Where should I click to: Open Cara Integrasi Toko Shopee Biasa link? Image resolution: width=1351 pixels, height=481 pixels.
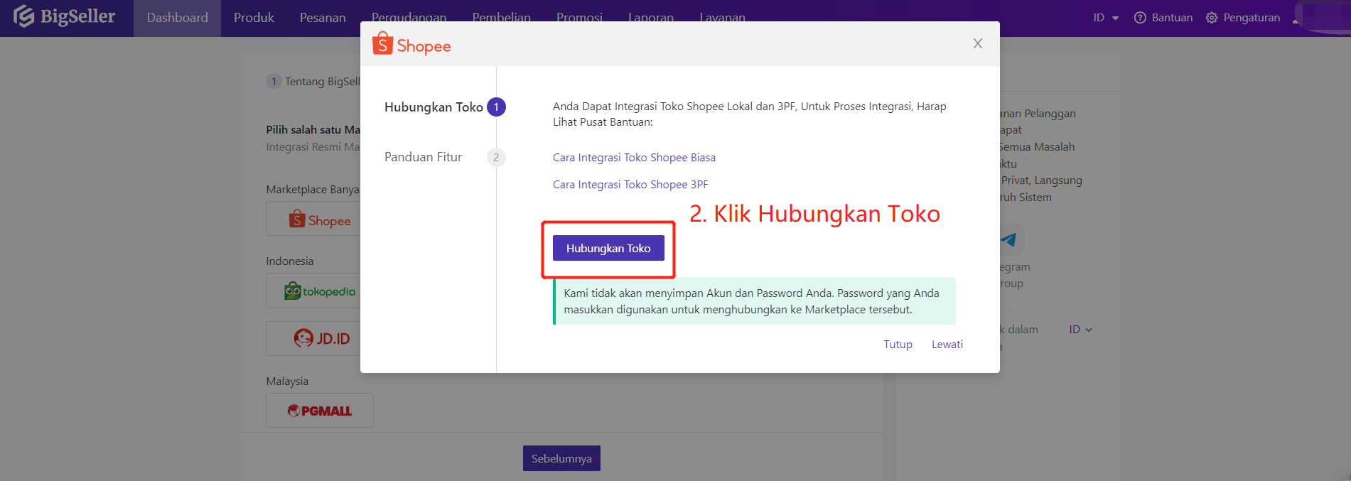[634, 158]
